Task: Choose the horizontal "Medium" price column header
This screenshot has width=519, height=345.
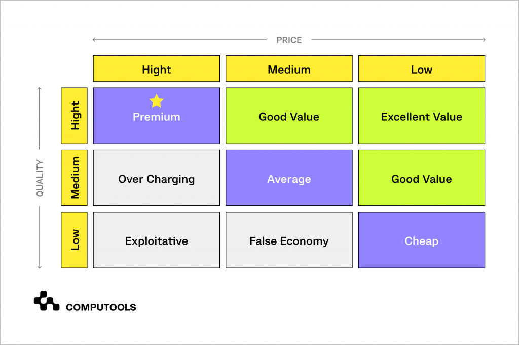Action: 289,69
